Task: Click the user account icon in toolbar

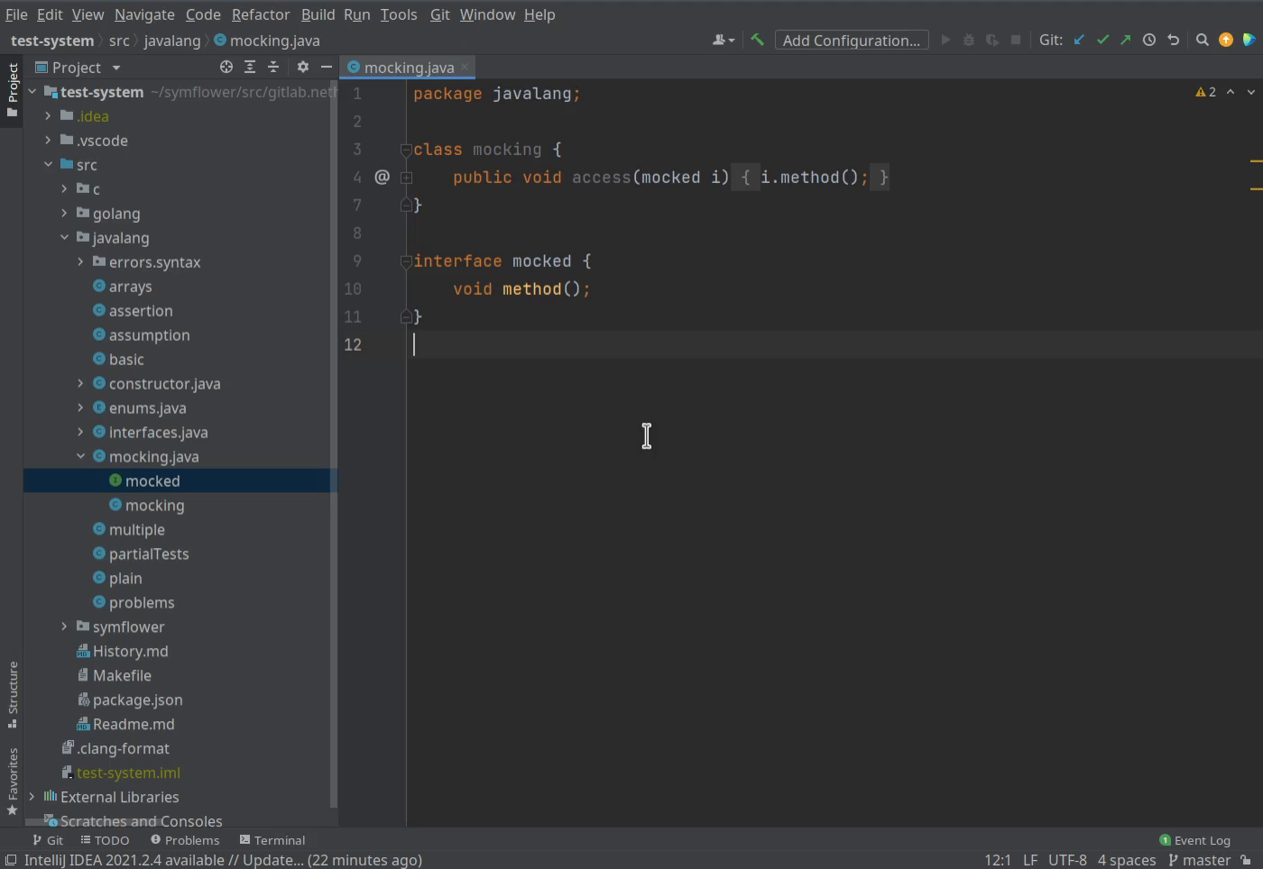Action: pos(724,40)
